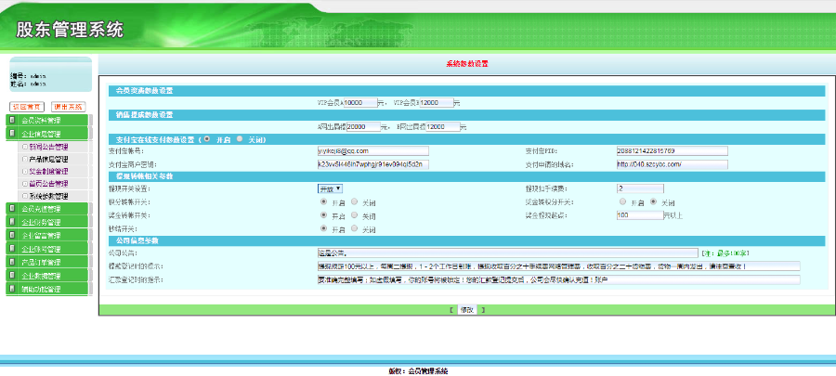The image size is (836, 376).
Task: Focus the VIP会员B amount field
Action: (437, 102)
